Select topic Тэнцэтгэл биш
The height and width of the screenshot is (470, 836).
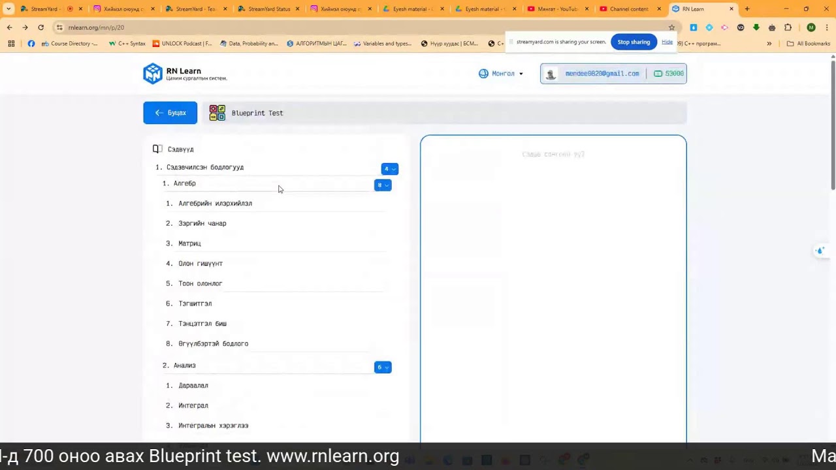pyautogui.click(x=202, y=324)
